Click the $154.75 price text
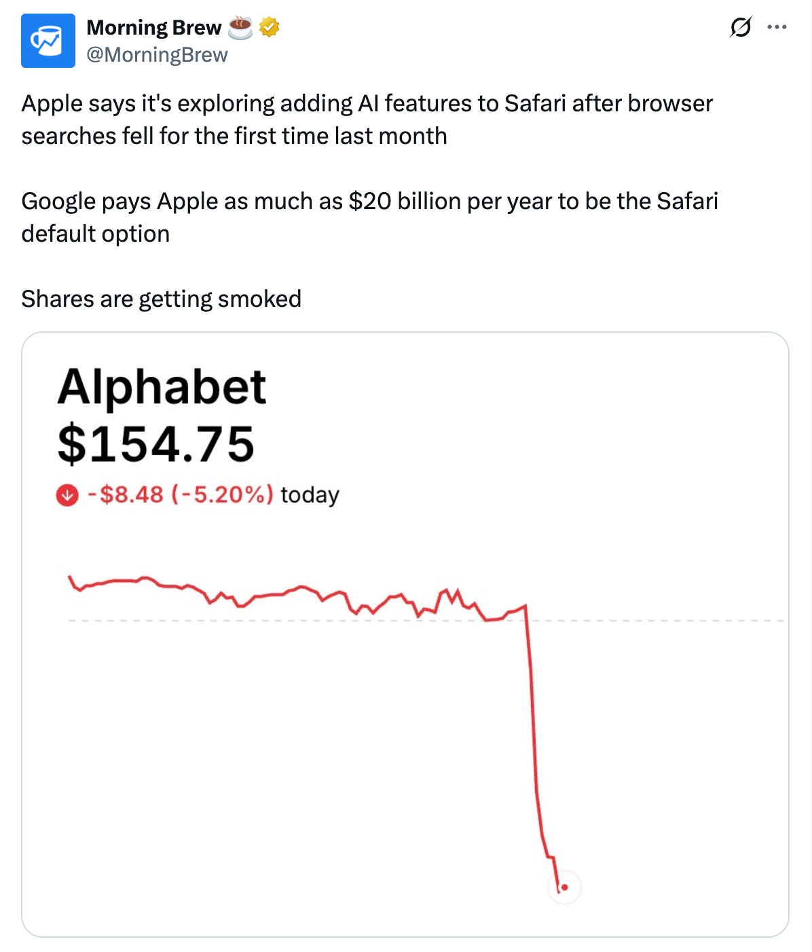Screen dimensions: 812x952 [156, 444]
